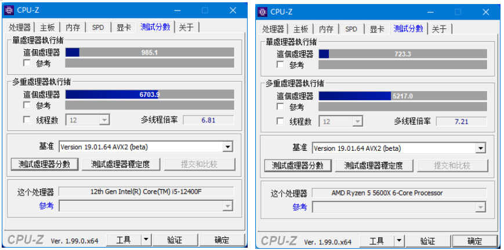This screenshot has width=504, height=250.
Task: Click 验证 button in Ryzen 5600X window
Action: (429, 241)
